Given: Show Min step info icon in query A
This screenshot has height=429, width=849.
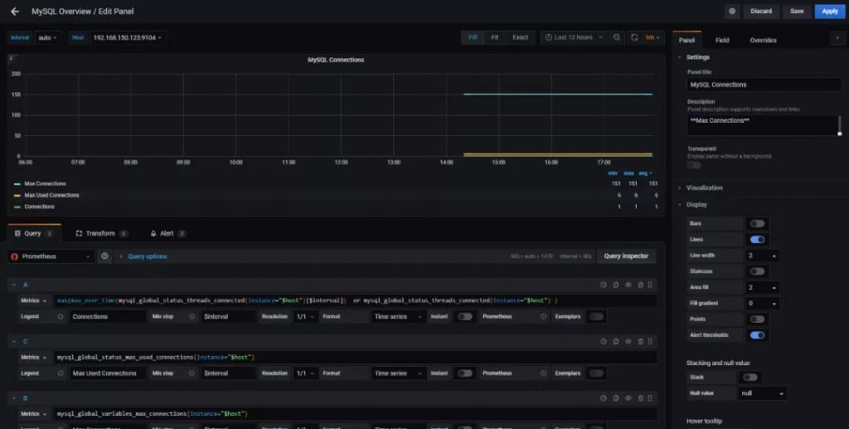Looking at the screenshot, I should [x=192, y=316].
